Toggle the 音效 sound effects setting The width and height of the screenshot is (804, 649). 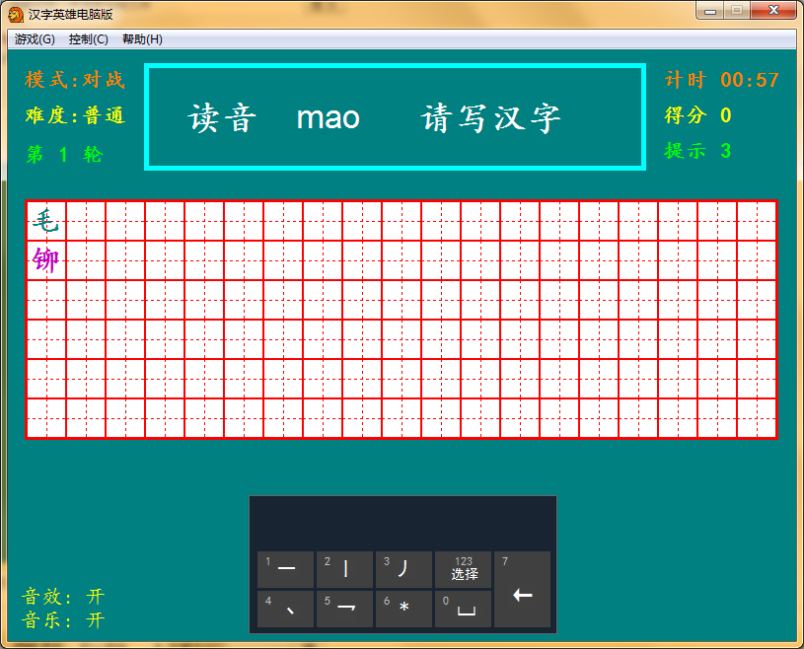coord(63,597)
